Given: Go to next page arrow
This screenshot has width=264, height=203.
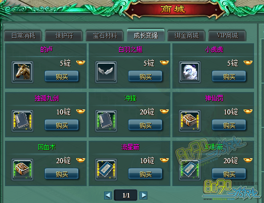Looking at the screenshot, I should (x=143, y=196).
